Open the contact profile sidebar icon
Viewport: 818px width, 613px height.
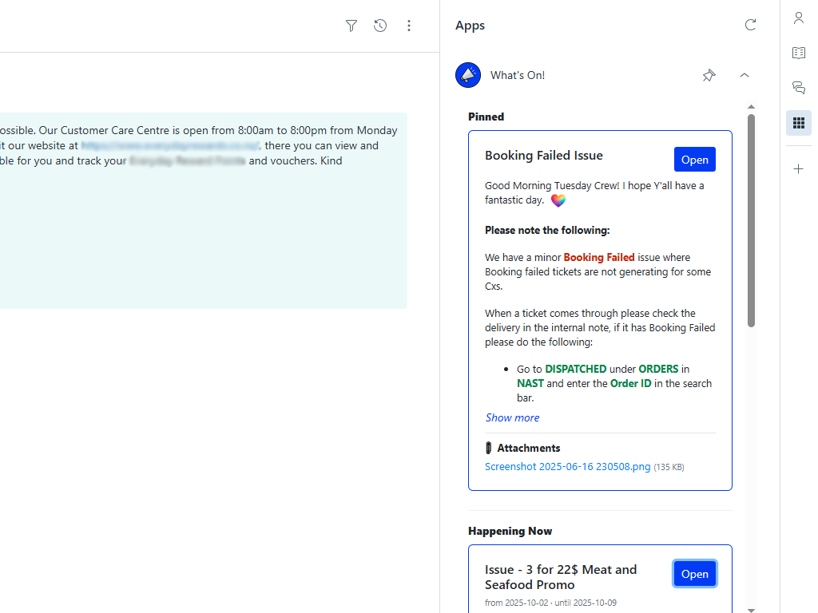click(x=798, y=18)
